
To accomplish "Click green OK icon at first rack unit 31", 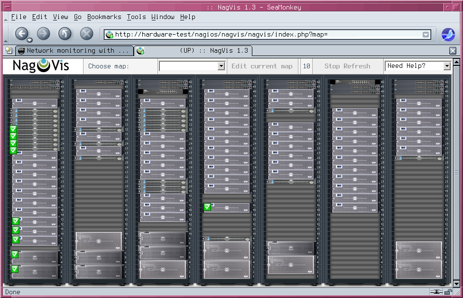I will (13, 136).
